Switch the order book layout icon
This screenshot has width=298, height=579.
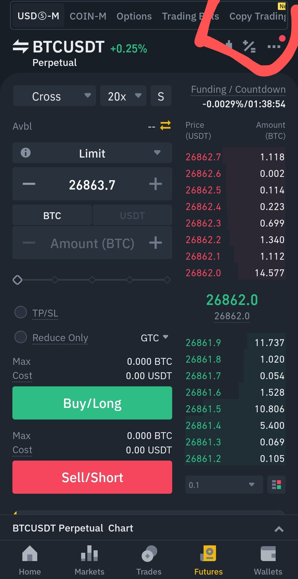point(276,485)
